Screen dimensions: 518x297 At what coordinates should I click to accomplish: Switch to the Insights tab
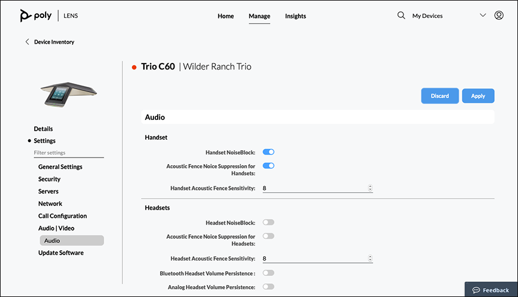click(x=296, y=16)
